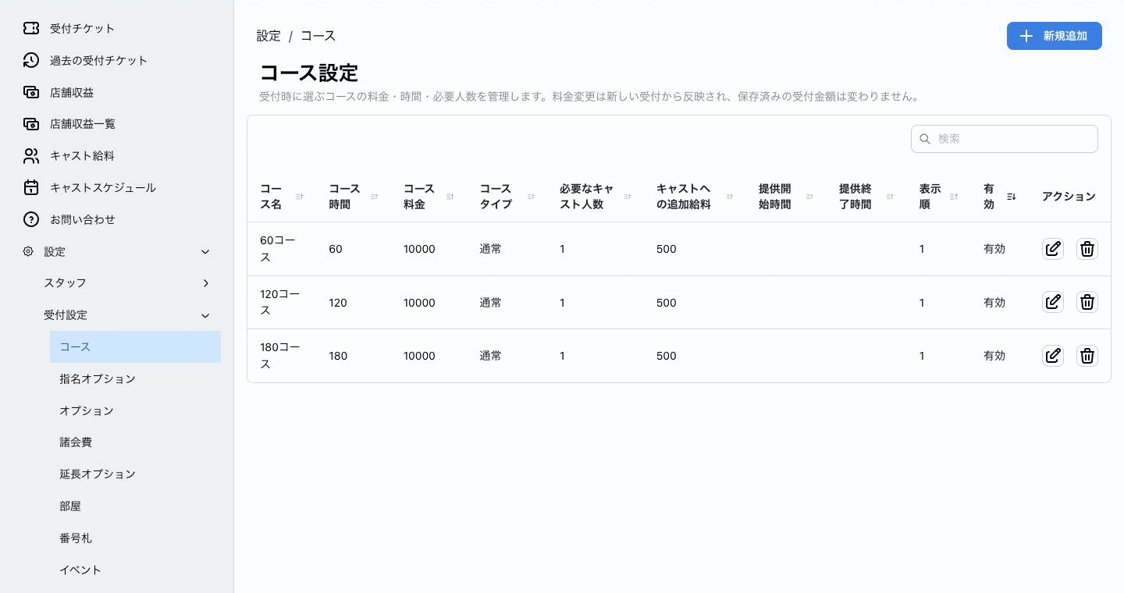The width and height of the screenshot is (1124, 593).
Task: Collapse the 設定 menu chevron
Action: pos(205,251)
